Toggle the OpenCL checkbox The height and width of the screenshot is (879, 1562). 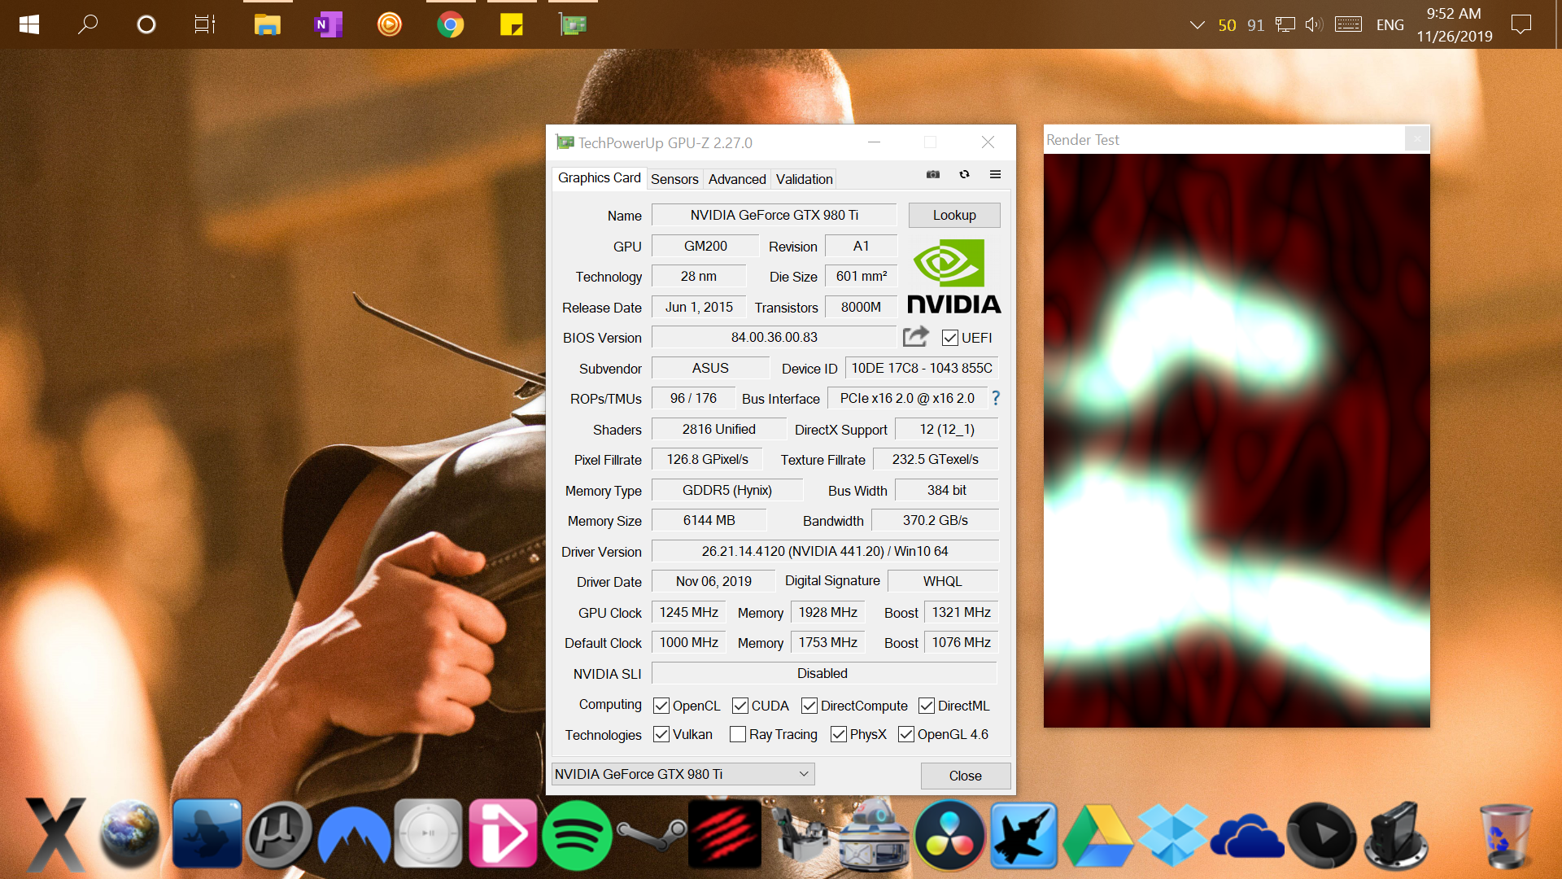coord(661,706)
